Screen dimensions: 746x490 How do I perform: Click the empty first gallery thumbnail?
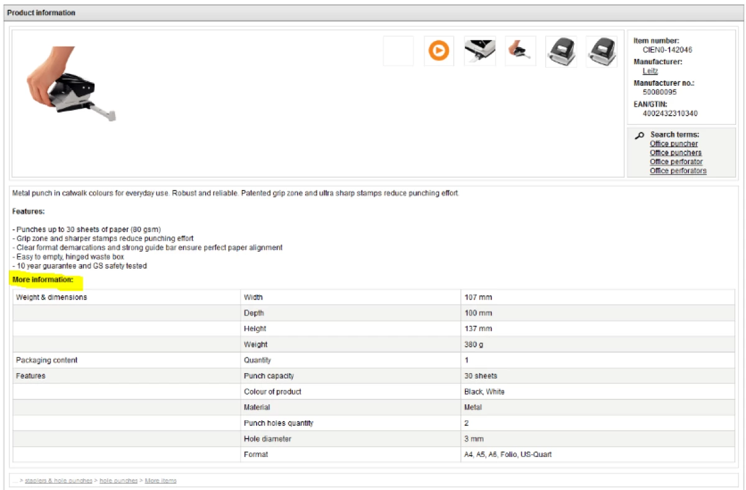pyautogui.click(x=398, y=51)
